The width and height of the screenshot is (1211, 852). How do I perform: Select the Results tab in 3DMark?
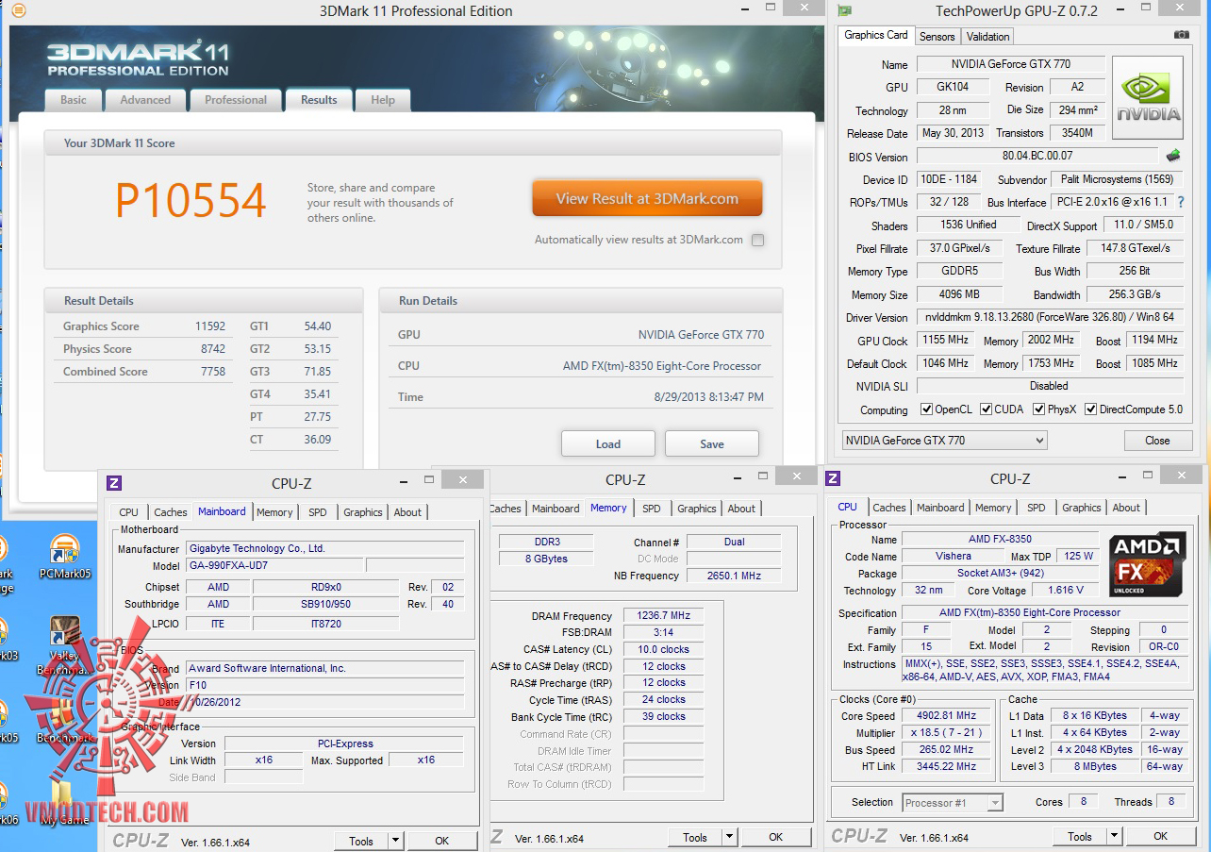click(319, 100)
